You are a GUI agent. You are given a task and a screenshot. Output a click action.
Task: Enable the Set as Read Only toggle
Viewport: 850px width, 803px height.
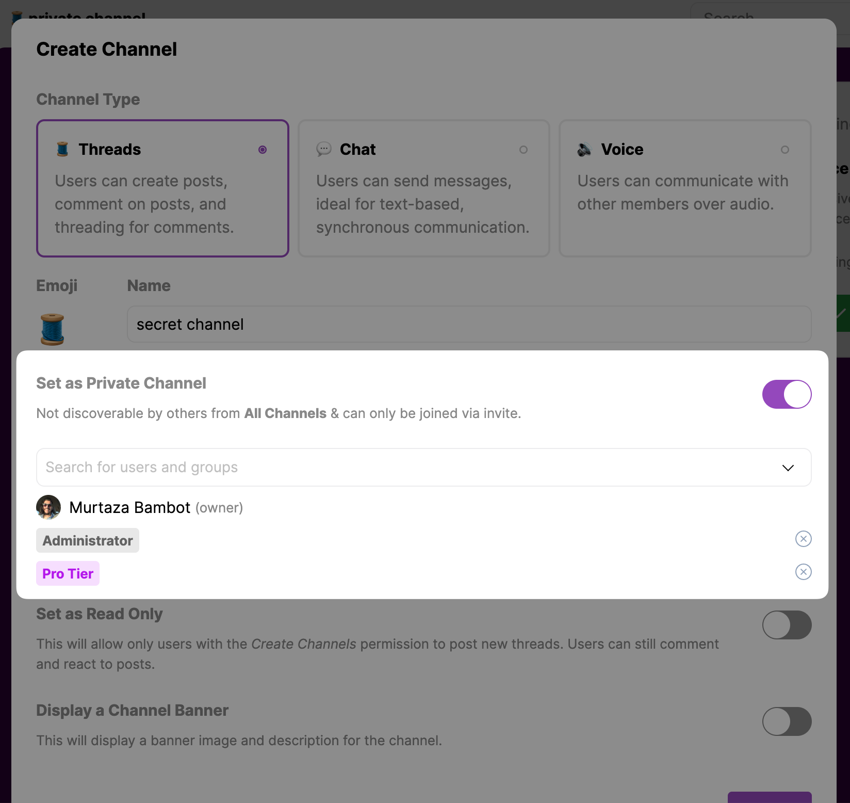click(787, 625)
